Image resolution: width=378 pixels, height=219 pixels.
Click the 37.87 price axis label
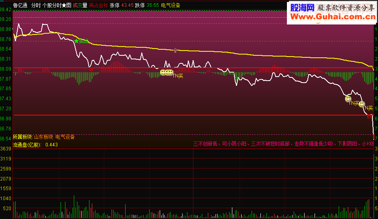point(6,79)
